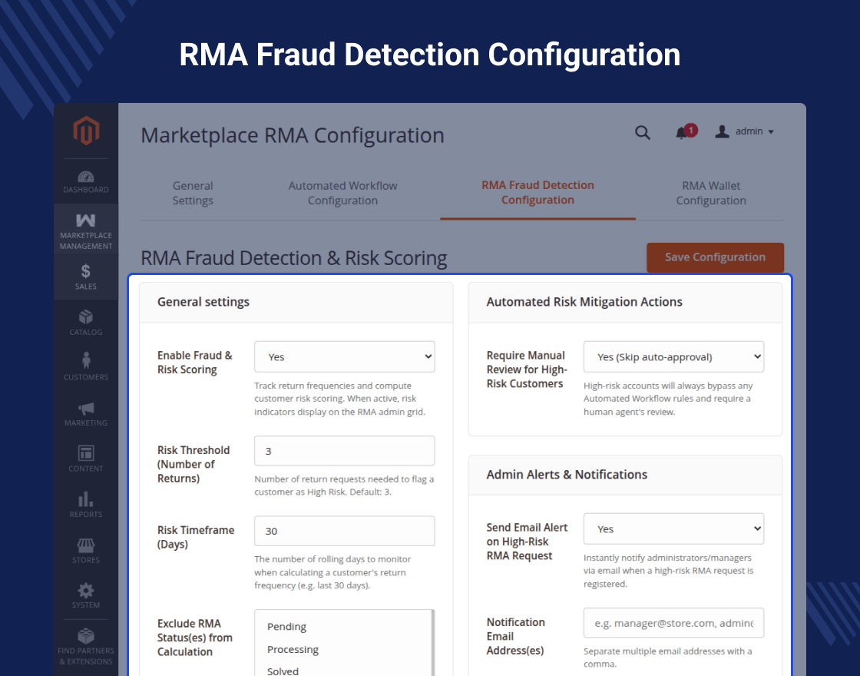
Task: Switch to Automated Workflow Configuration tab
Action: coord(342,193)
